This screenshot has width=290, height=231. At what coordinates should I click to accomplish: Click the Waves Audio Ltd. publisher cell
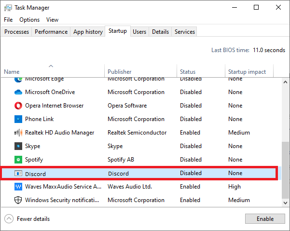pos(130,187)
